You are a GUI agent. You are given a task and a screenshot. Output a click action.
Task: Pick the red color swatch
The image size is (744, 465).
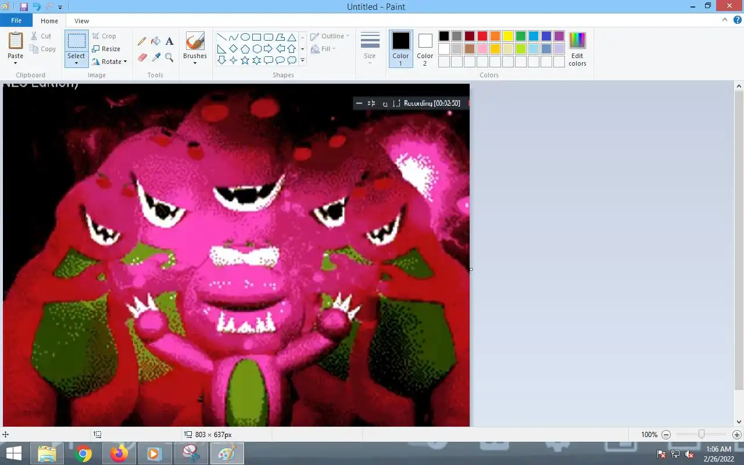coord(482,36)
